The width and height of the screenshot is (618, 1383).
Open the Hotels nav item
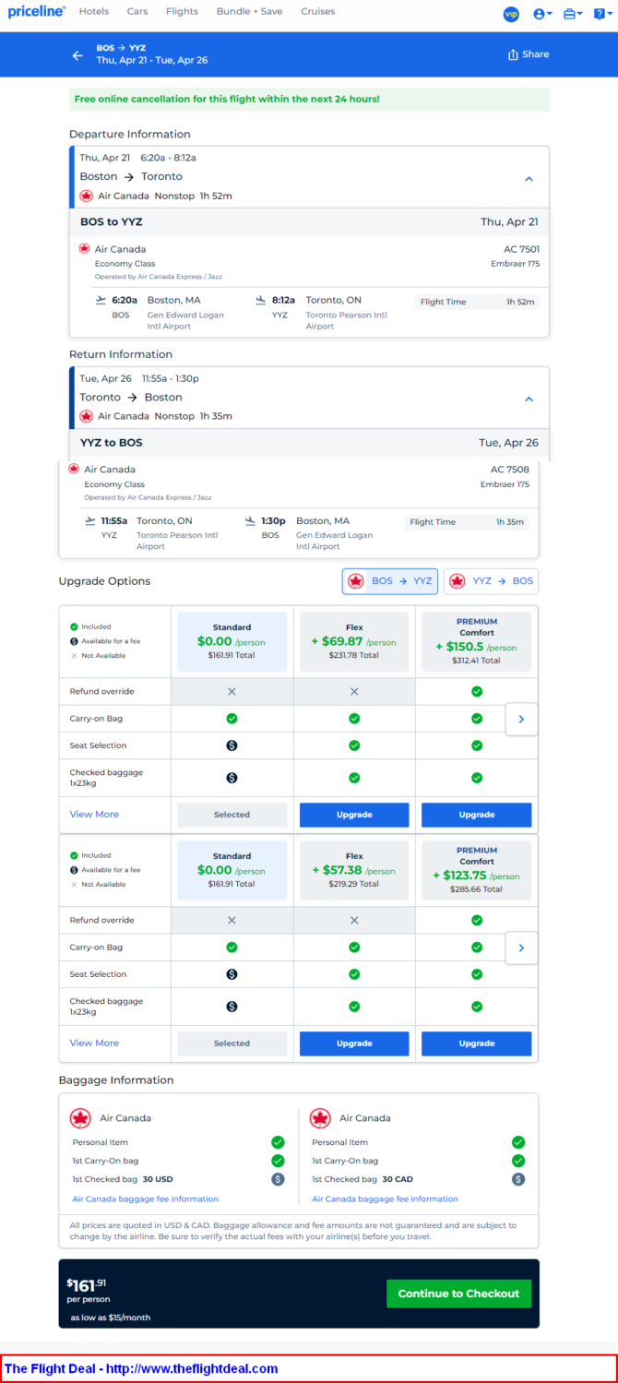coord(94,12)
